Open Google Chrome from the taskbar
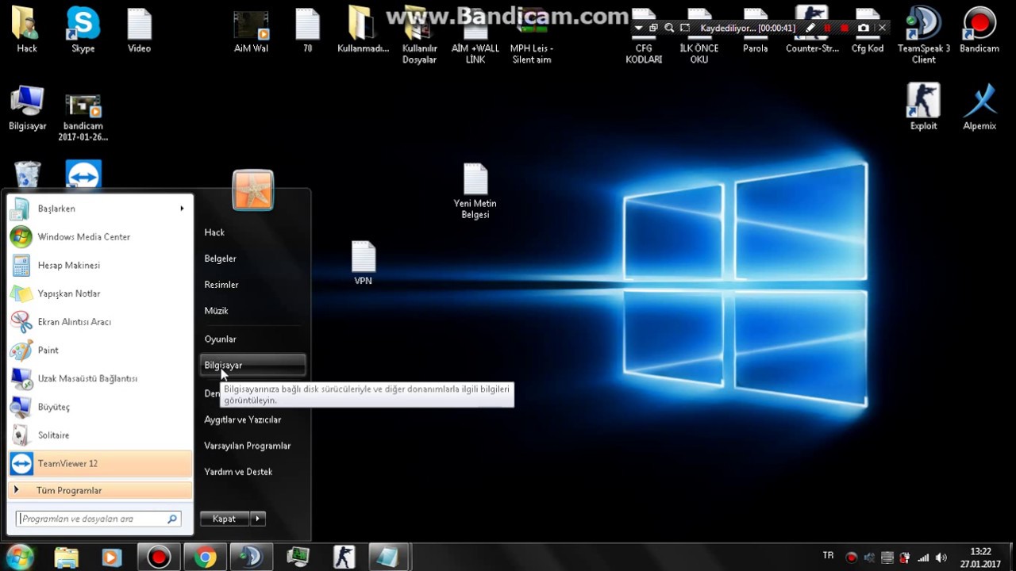Viewport: 1016px width, 571px height. coord(205,558)
